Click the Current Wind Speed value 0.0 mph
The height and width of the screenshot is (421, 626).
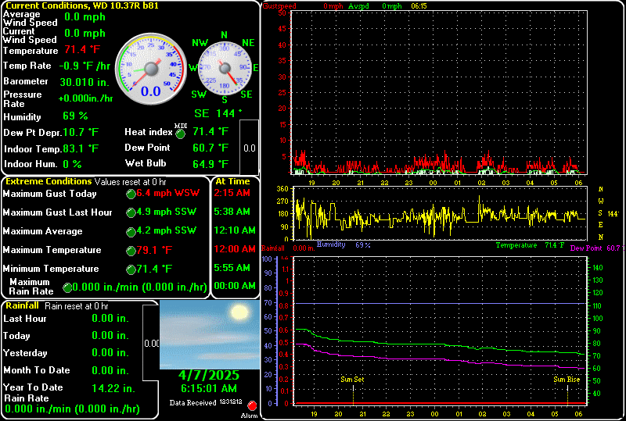[85, 33]
